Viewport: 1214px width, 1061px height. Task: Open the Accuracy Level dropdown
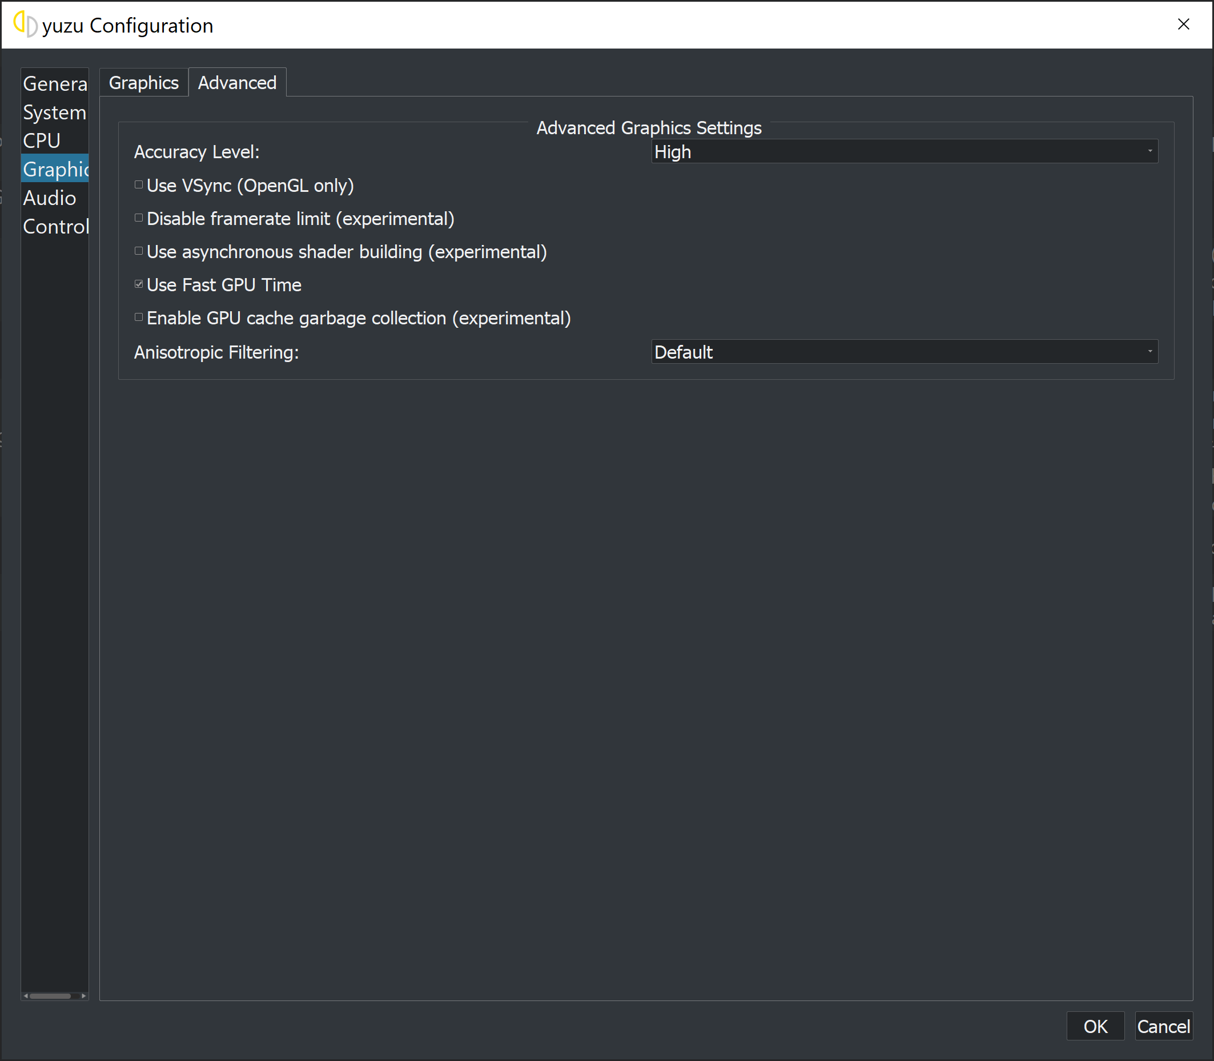tap(905, 151)
